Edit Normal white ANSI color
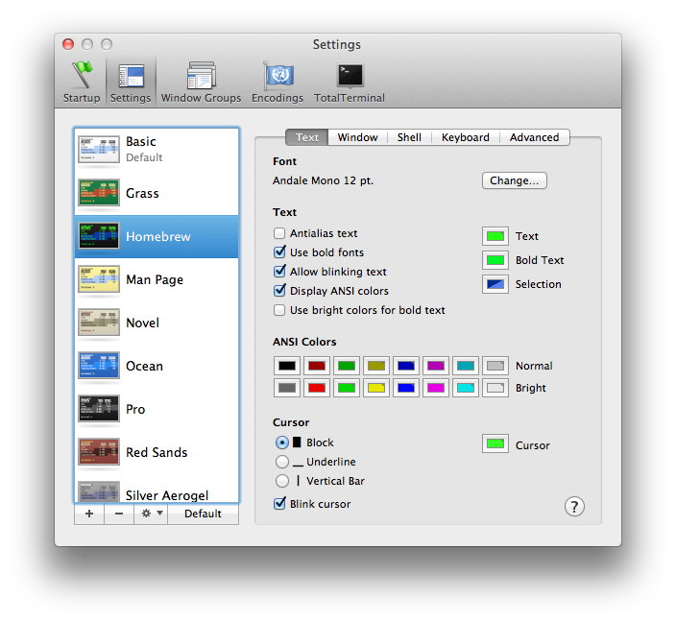Image resolution: width=676 pixels, height=622 pixels. click(495, 366)
